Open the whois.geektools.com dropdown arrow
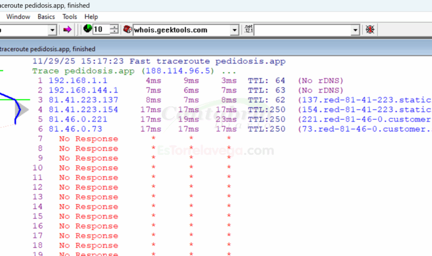432x256 pixels. 235,30
